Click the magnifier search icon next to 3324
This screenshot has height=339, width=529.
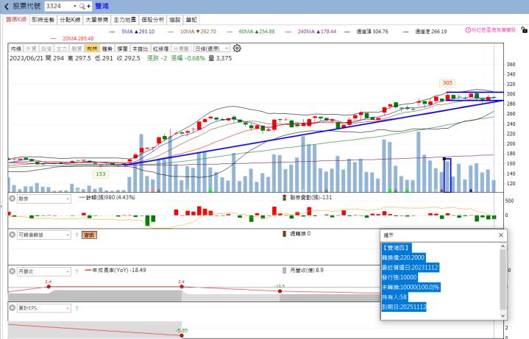coord(81,6)
